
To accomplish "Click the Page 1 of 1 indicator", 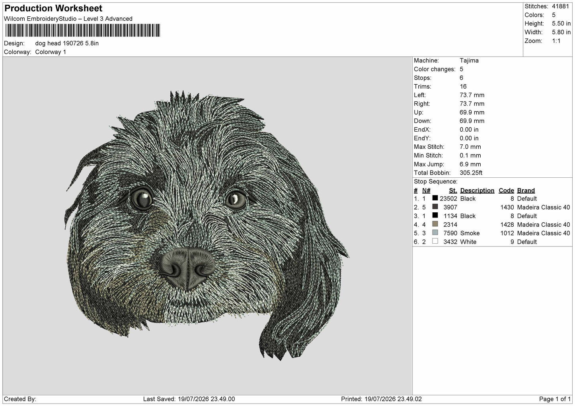I will point(555,399).
